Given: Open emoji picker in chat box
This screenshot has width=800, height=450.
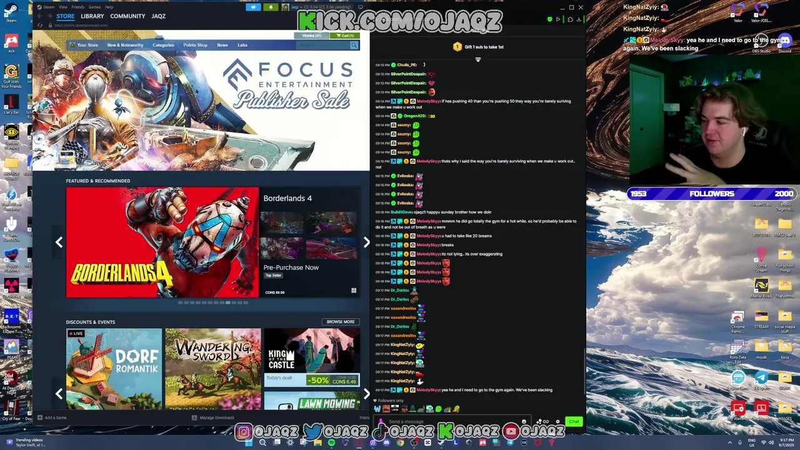Looking at the screenshot, I should pyautogui.click(x=524, y=421).
